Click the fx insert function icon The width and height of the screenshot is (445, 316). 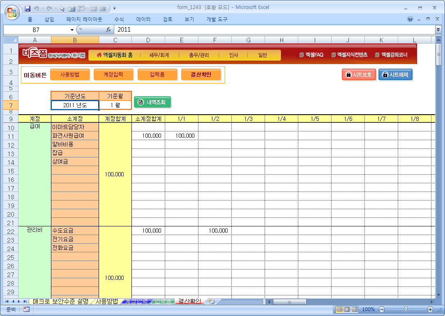point(108,30)
